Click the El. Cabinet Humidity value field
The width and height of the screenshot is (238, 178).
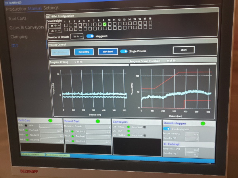(192, 154)
